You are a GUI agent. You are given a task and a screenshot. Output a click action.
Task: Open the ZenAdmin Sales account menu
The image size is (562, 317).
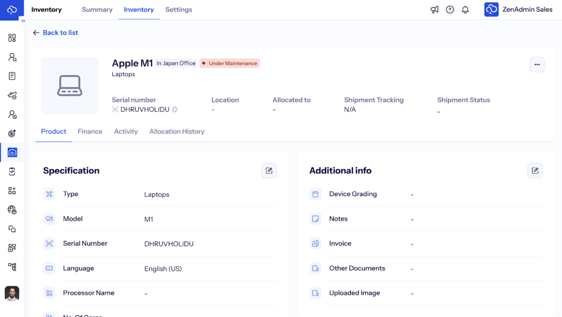pyautogui.click(x=518, y=10)
